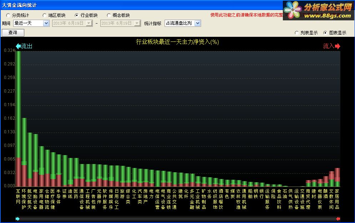The width and height of the screenshot is (355, 223).
Task: Switch to 图表显示 view
Action: tap(325, 33)
